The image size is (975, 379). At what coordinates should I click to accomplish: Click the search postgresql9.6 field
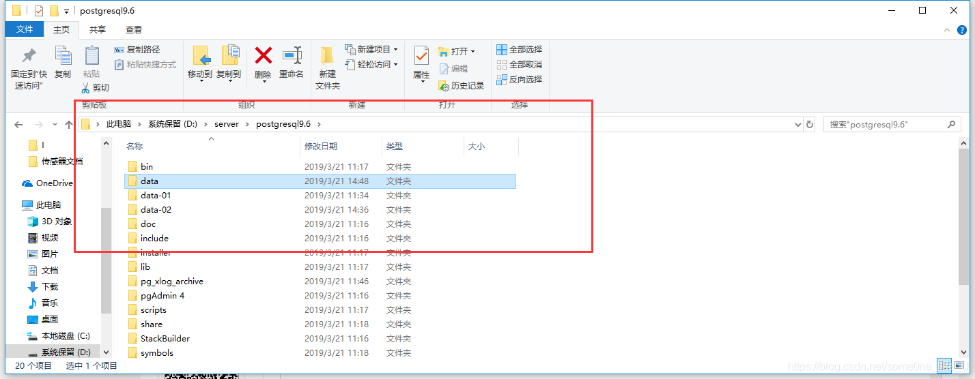pos(892,125)
